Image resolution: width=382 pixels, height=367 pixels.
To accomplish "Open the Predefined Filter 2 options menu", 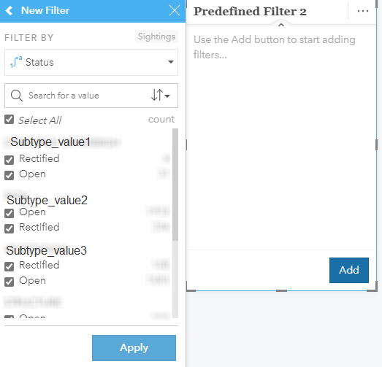I will click(x=363, y=11).
